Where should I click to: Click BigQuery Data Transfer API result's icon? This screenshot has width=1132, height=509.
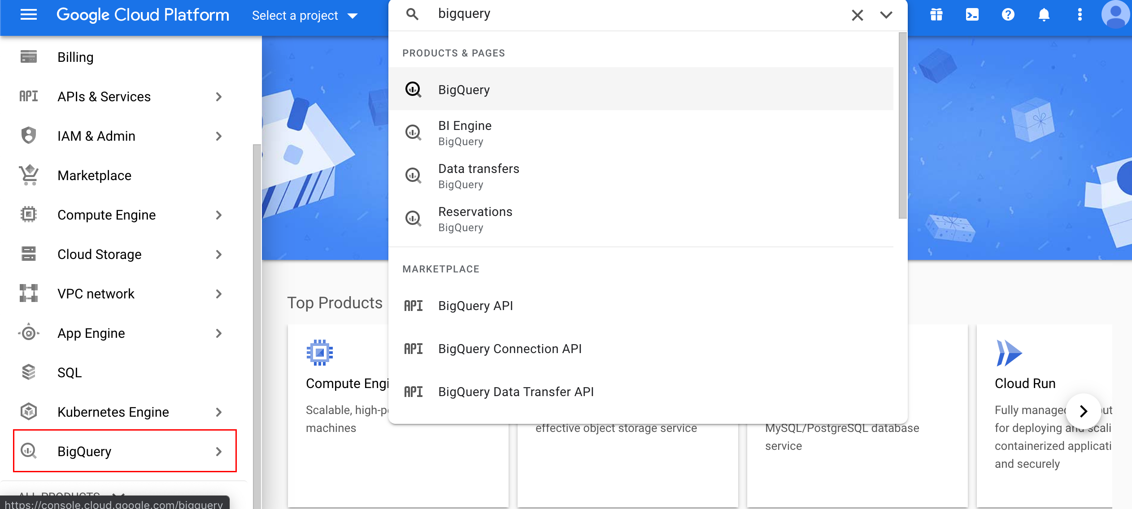[413, 392]
